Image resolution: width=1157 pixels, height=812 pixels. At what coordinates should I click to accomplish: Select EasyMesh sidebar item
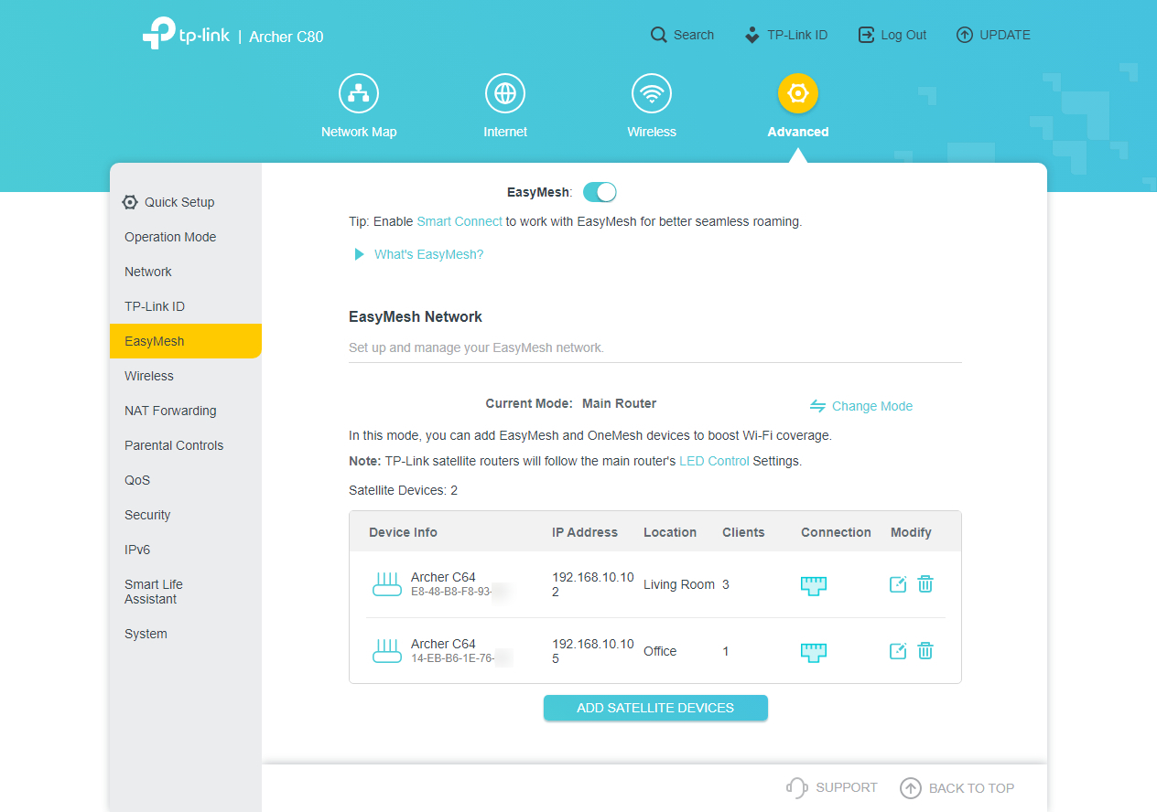tap(186, 341)
